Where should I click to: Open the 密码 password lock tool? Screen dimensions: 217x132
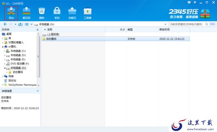57,13
